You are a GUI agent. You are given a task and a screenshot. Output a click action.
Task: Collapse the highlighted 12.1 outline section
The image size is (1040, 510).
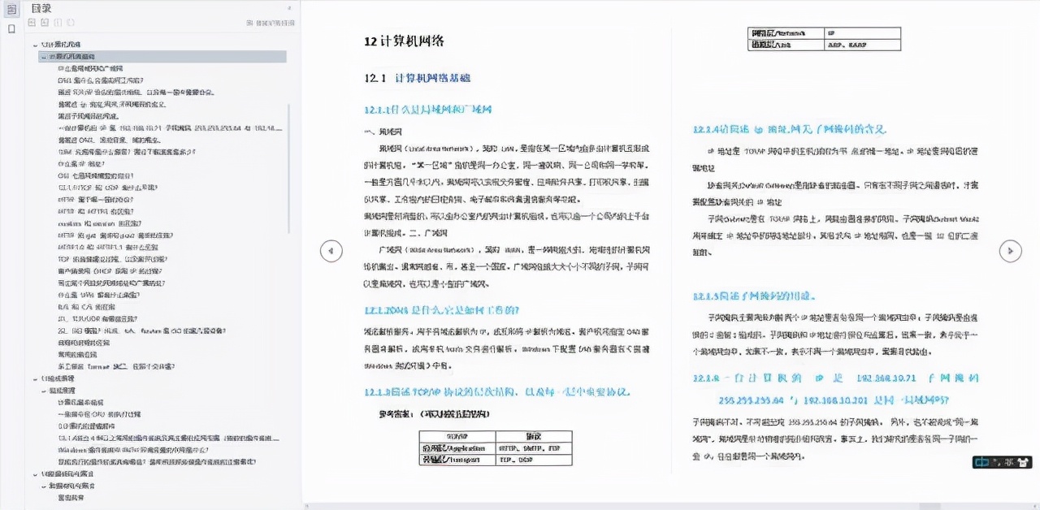tap(44, 57)
